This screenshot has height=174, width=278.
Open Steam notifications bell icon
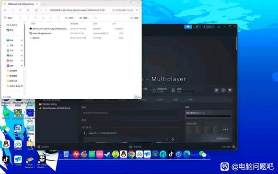coord(197,27)
